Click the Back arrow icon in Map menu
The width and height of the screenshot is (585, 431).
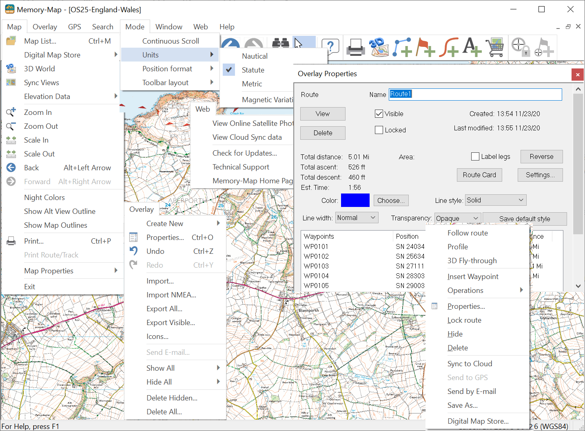(x=11, y=167)
